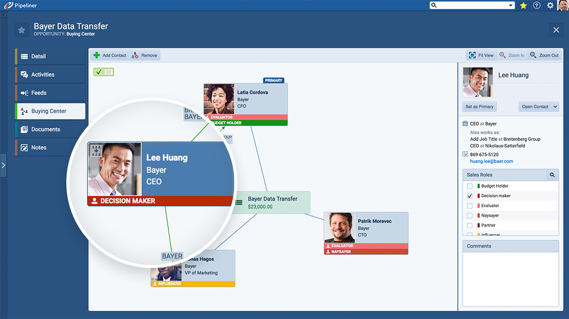Expand the collapsed left sidebar arrow

(x=3, y=165)
